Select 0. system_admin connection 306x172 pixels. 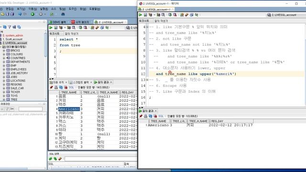pos(13,35)
